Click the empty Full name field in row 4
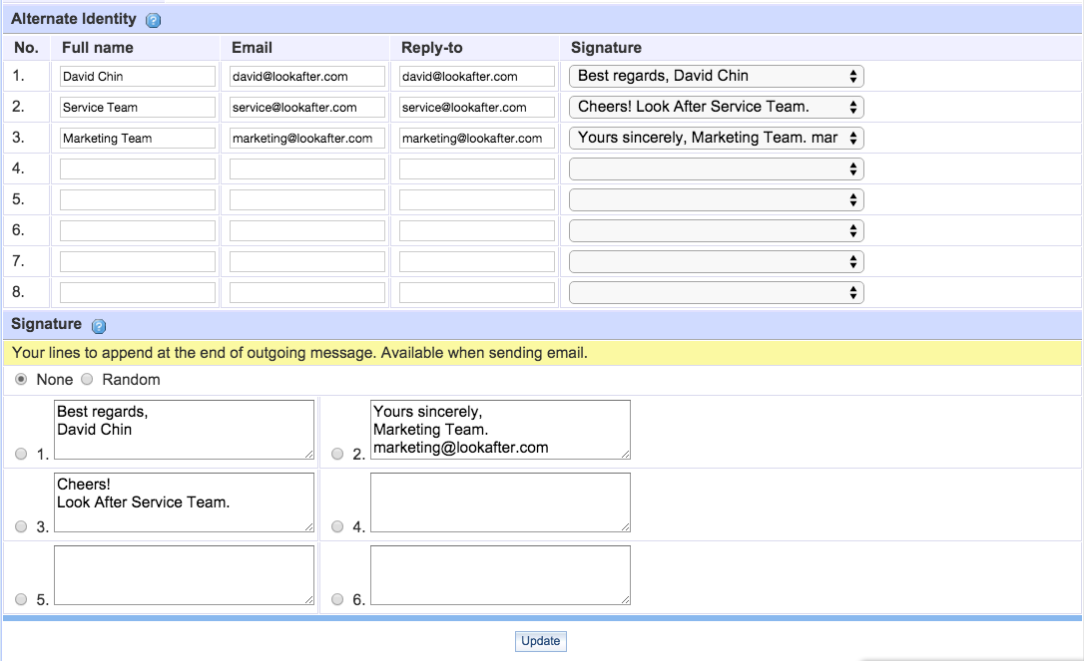The width and height of the screenshot is (1084, 661). coord(138,169)
